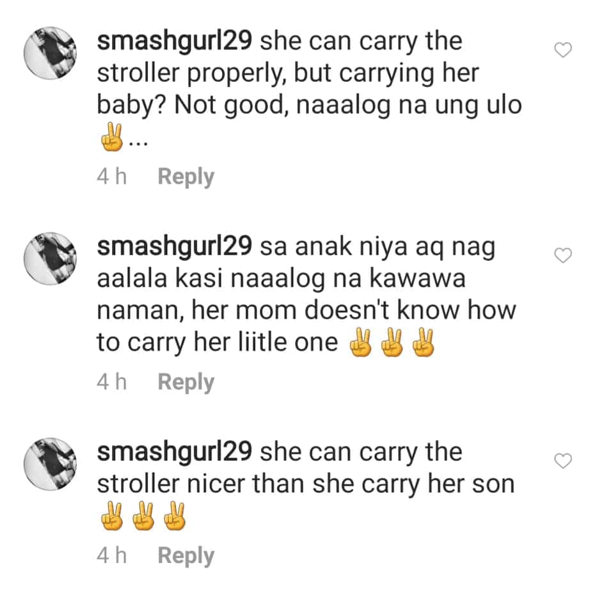Reply to the 'carry her son' comment

(186, 556)
